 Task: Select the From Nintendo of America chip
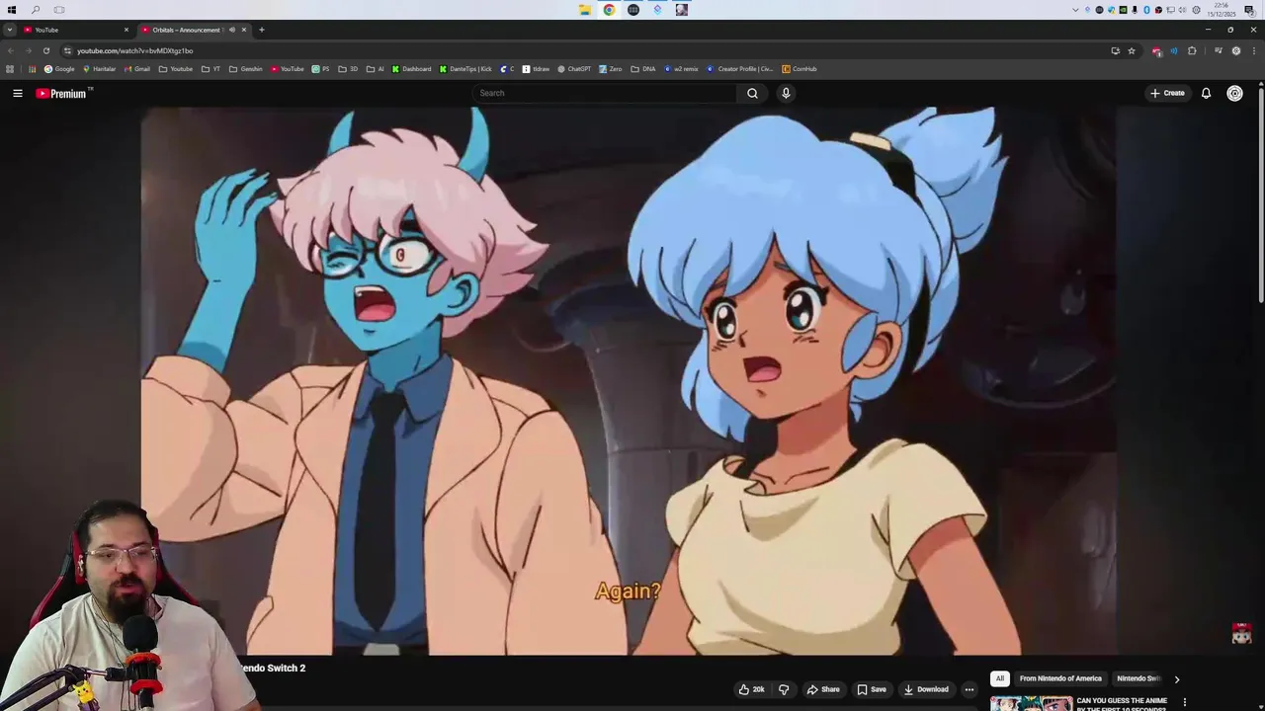(1060, 678)
